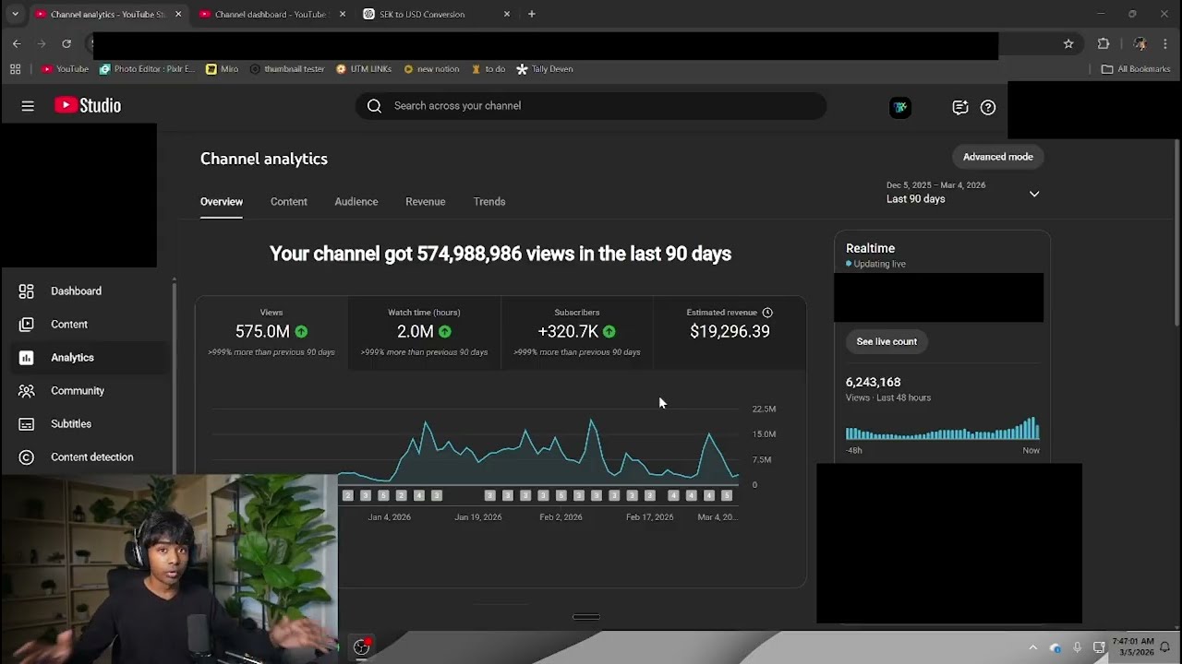
Task: Click the taskbar clock showing 7:47:01 AM
Action: tap(1133, 646)
